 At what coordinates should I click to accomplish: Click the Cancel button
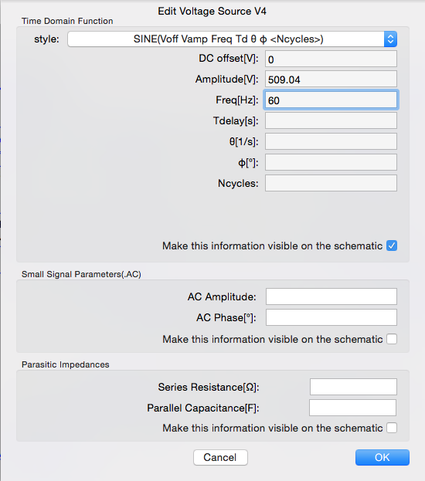[x=220, y=457]
